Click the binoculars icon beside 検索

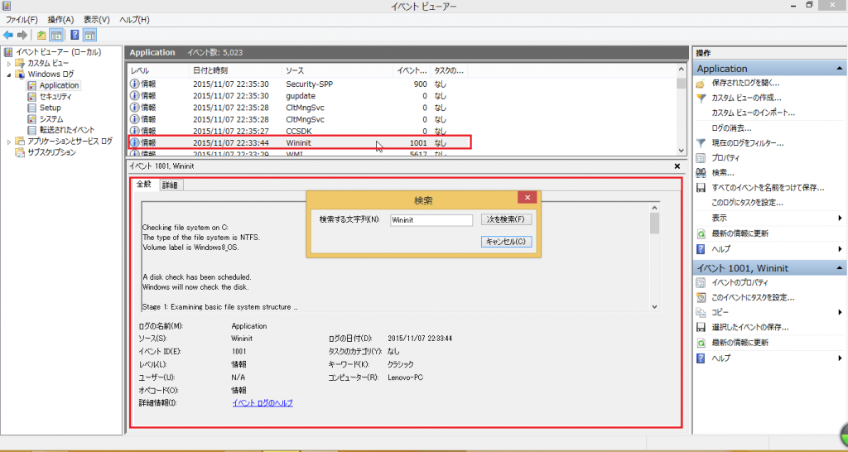(701, 173)
